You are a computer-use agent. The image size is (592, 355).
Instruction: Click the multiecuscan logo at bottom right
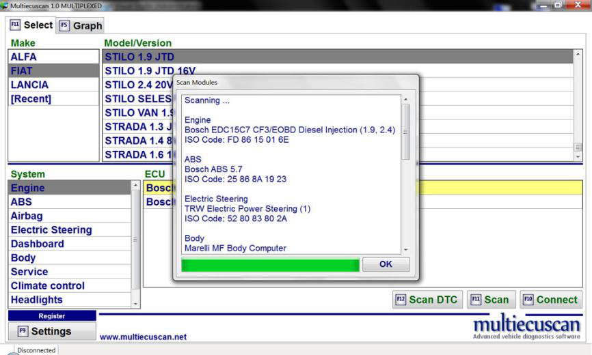pos(526,326)
